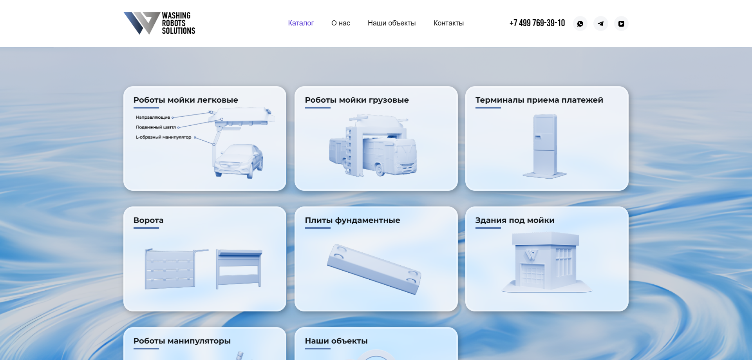Open the Роботы манипуляторы card

(x=205, y=344)
